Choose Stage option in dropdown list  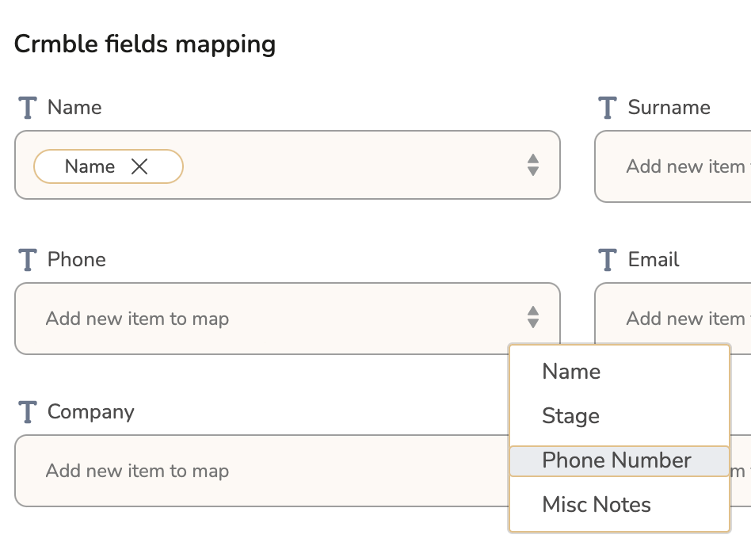pos(570,416)
